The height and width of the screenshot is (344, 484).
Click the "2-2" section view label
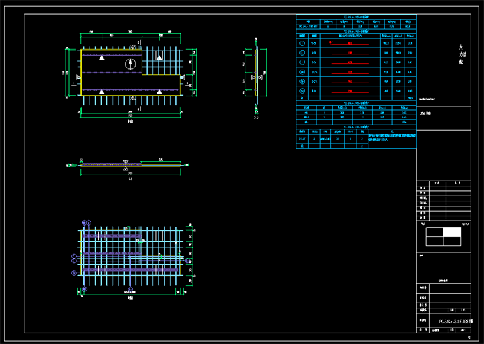click(256, 118)
